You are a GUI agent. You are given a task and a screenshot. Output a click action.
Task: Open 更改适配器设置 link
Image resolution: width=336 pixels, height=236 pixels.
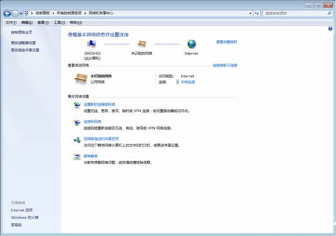pos(23,43)
